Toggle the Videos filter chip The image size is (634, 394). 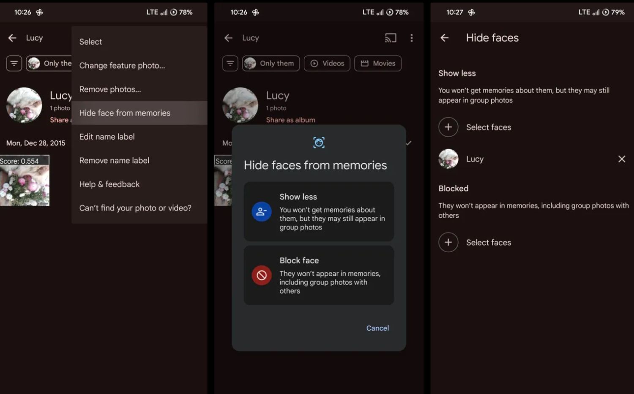pyautogui.click(x=327, y=63)
